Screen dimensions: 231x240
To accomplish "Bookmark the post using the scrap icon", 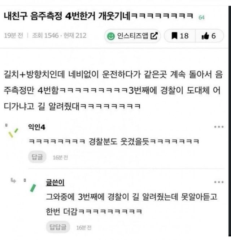I will 174,36.
